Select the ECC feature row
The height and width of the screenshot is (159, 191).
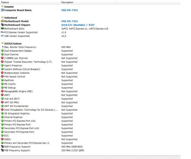pyautogui.click(x=90, y=135)
